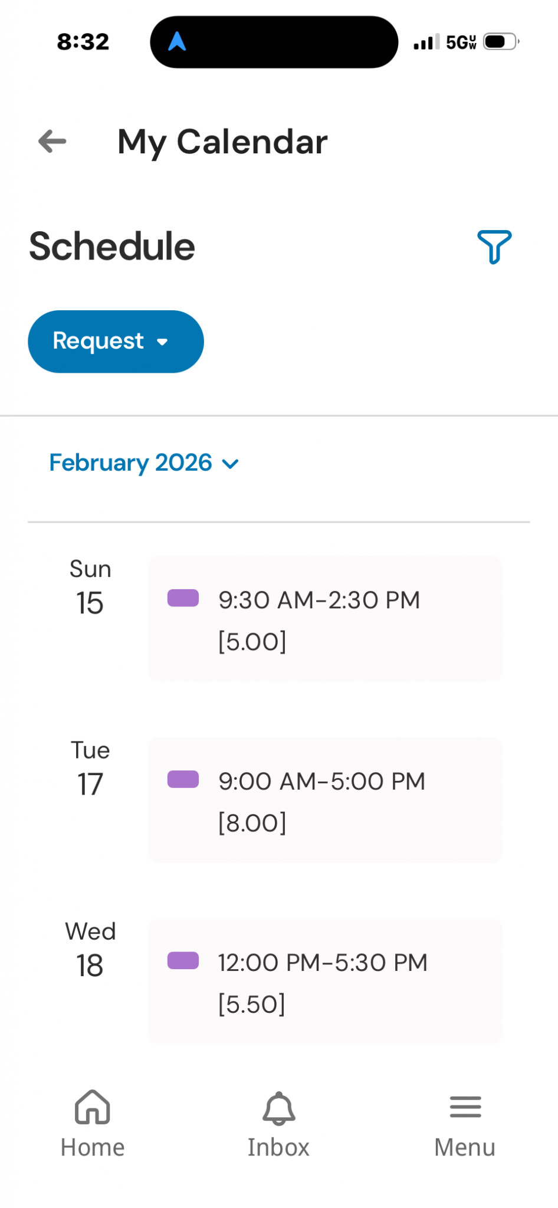
Task: Expand the February 2026 month selector
Action: point(131,463)
